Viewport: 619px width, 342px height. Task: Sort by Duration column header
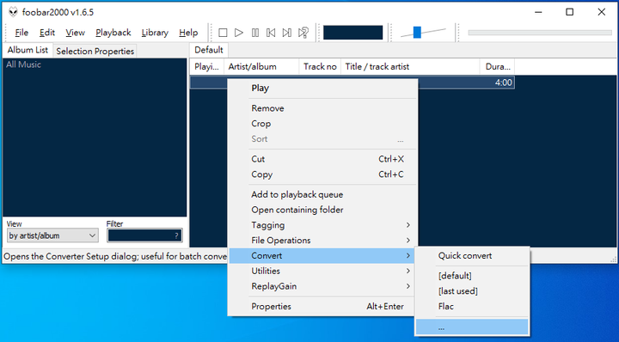(497, 67)
